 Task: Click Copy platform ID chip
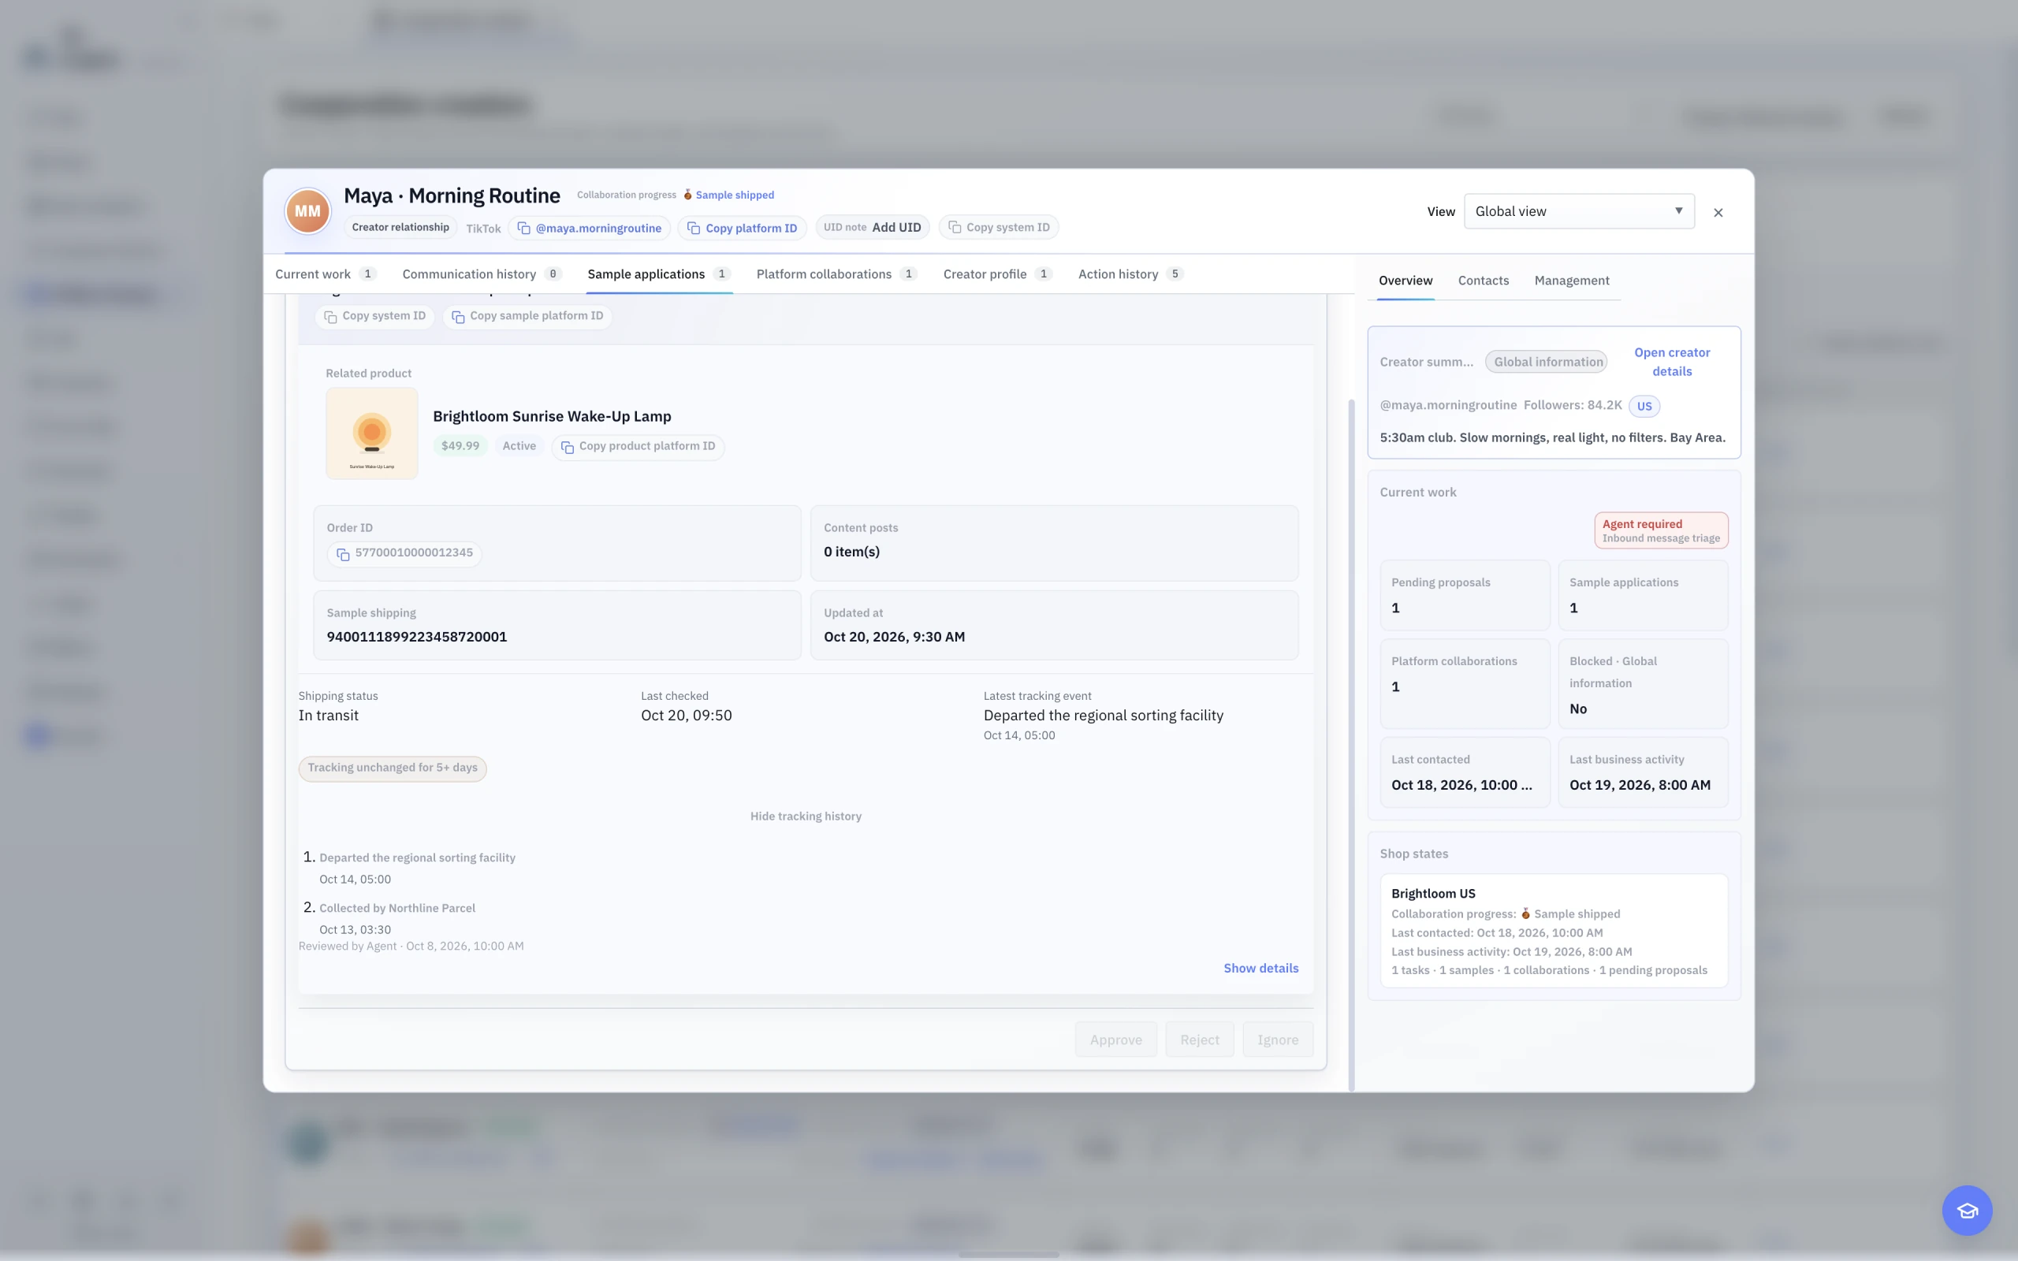click(x=741, y=228)
